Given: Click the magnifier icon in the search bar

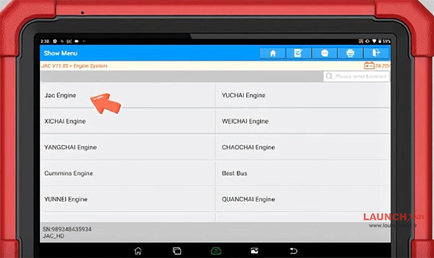Looking at the screenshot, I should [330, 76].
